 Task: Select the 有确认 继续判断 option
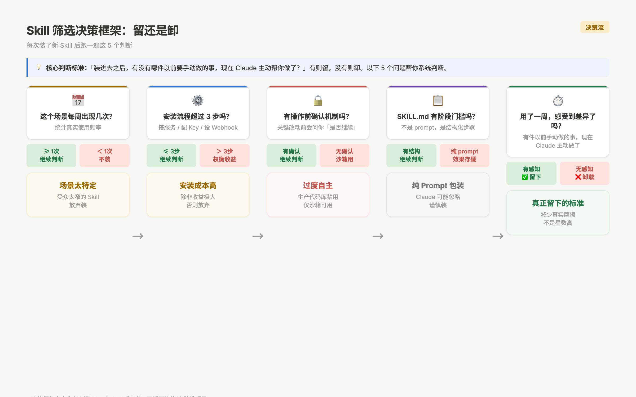pyautogui.click(x=291, y=155)
